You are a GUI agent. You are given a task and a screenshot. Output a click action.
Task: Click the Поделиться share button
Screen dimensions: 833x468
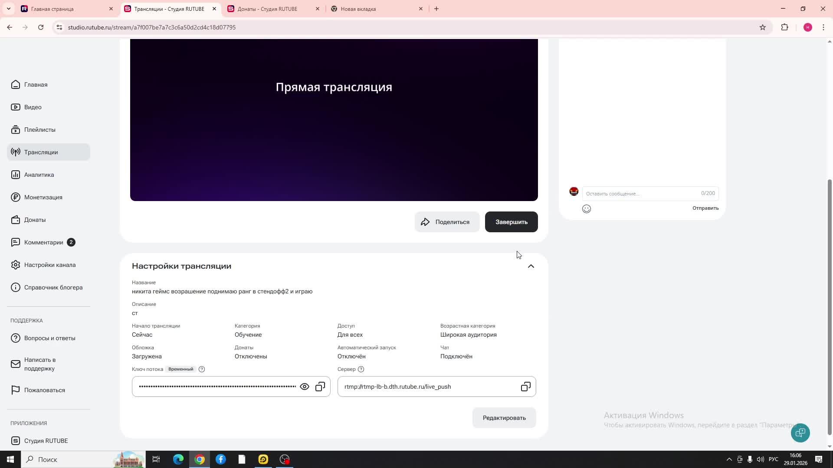[x=447, y=222]
